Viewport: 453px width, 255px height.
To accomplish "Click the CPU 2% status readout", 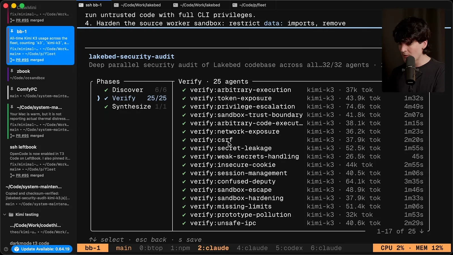I will click(x=392, y=248).
